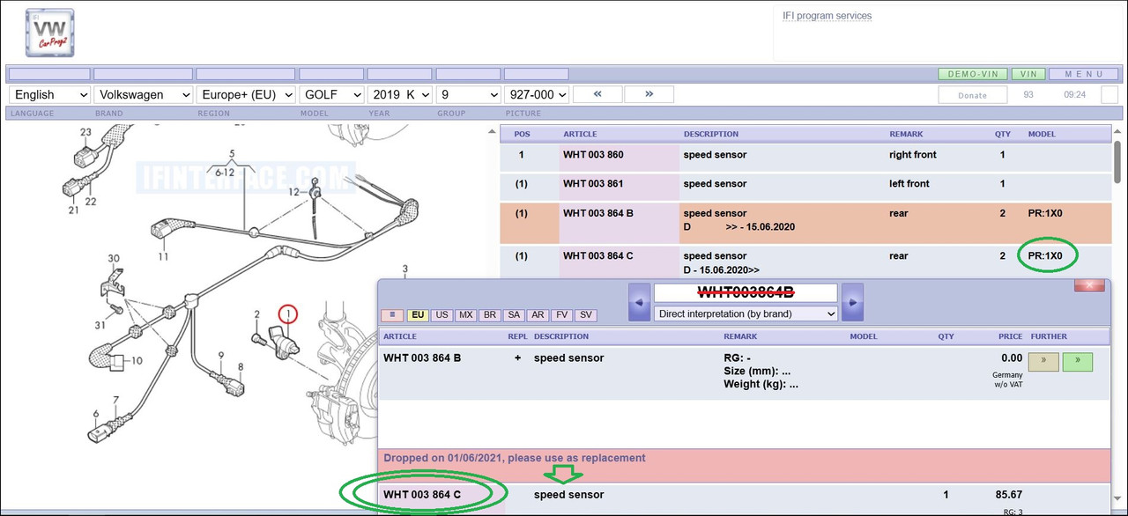Screen dimensions: 1128x516
Task: Select FV market toggle in popup
Action: tap(561, 314)
